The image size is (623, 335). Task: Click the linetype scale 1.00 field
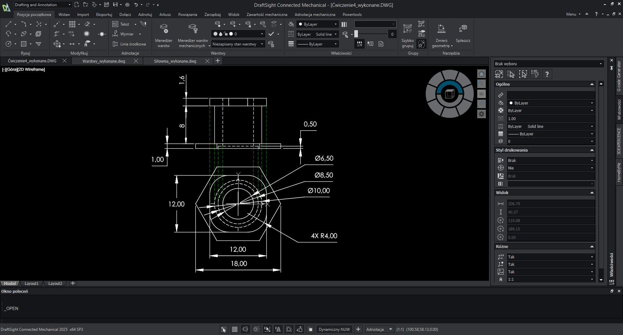551,119
